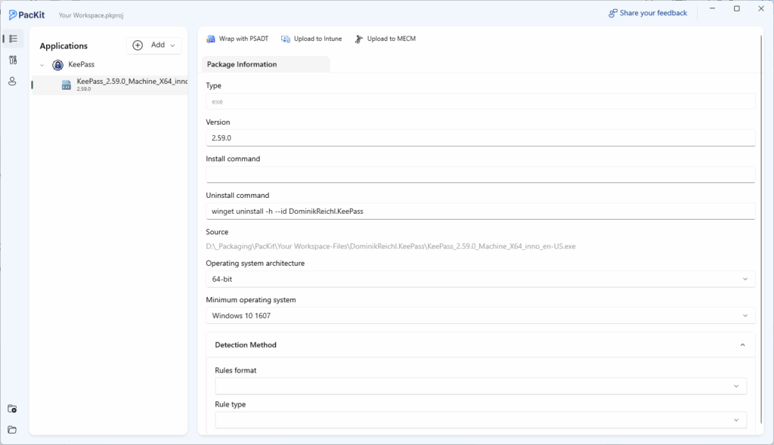The height and width of the screenshot is (445, 774).
Task: Collapse the Detection Method section
Action: coord(742,345)
